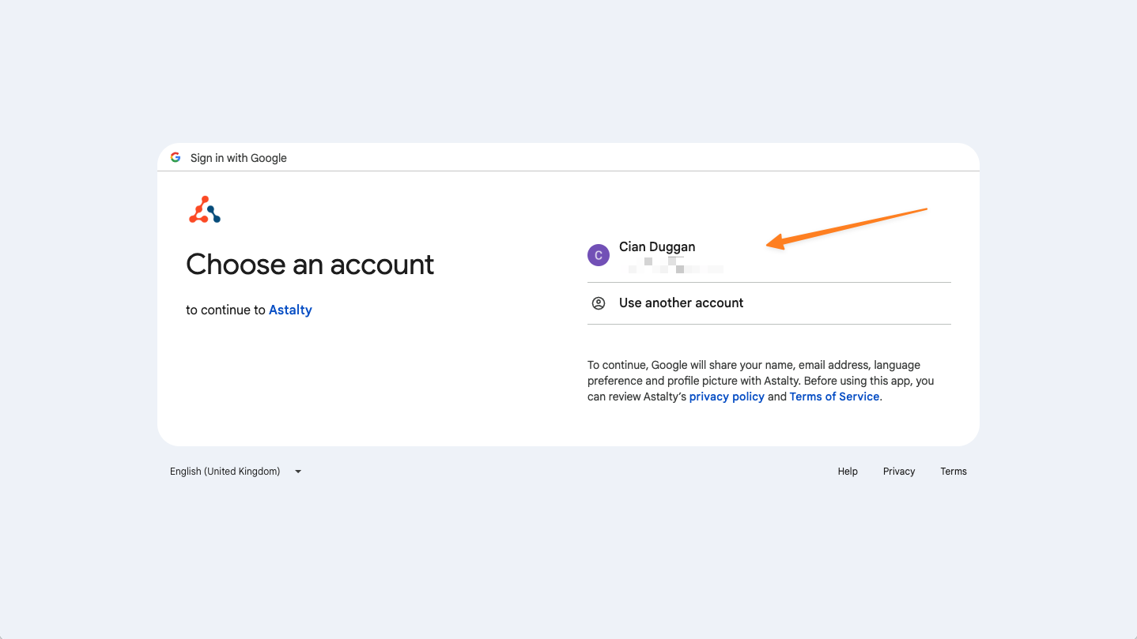Click the Google G logo icon
This screenshot has width=1137, height=639.
176,157
